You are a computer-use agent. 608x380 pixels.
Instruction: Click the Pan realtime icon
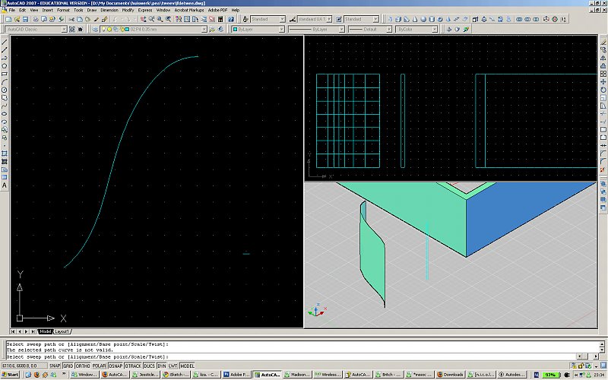(143, 19)
